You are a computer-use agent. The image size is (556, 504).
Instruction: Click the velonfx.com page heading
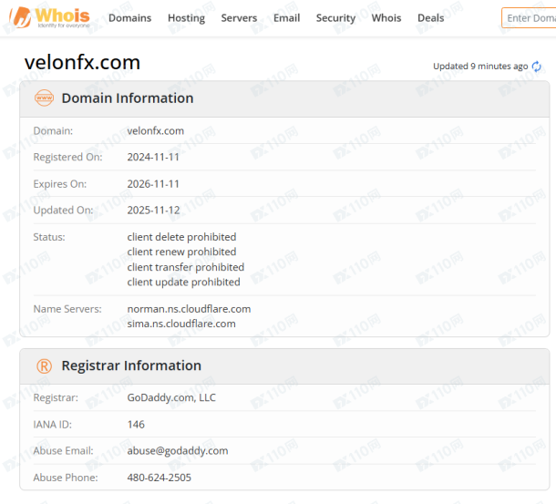point(82,62)
